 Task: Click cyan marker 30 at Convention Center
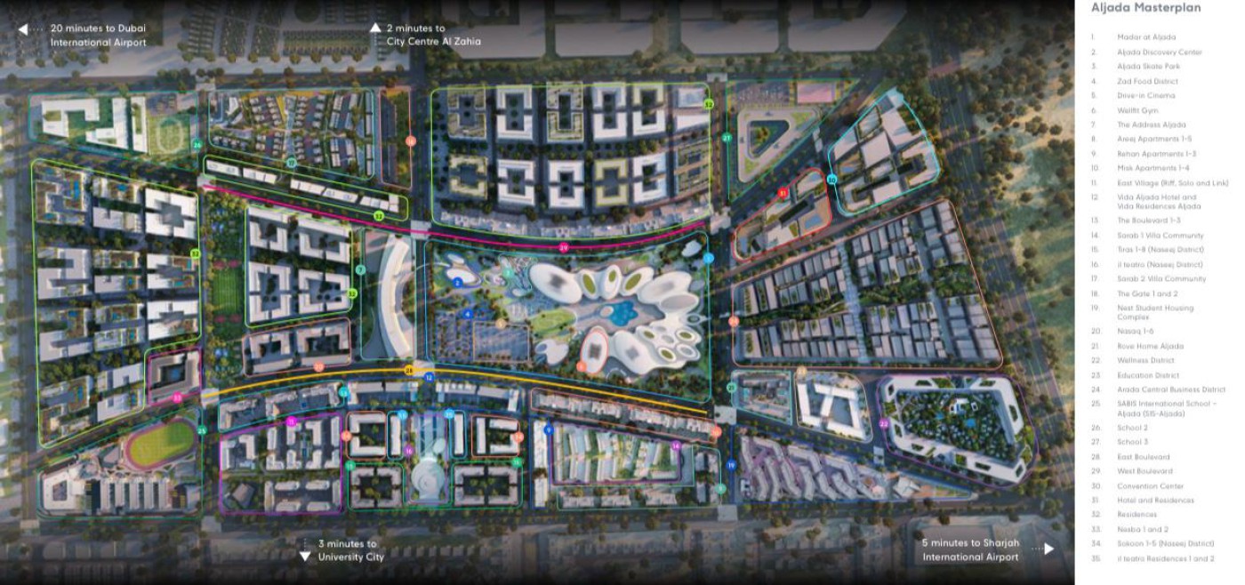point(831,180)
